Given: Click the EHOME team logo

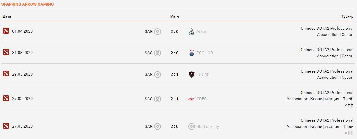Looking at the screenshot, I should click(x=191, y=74).
